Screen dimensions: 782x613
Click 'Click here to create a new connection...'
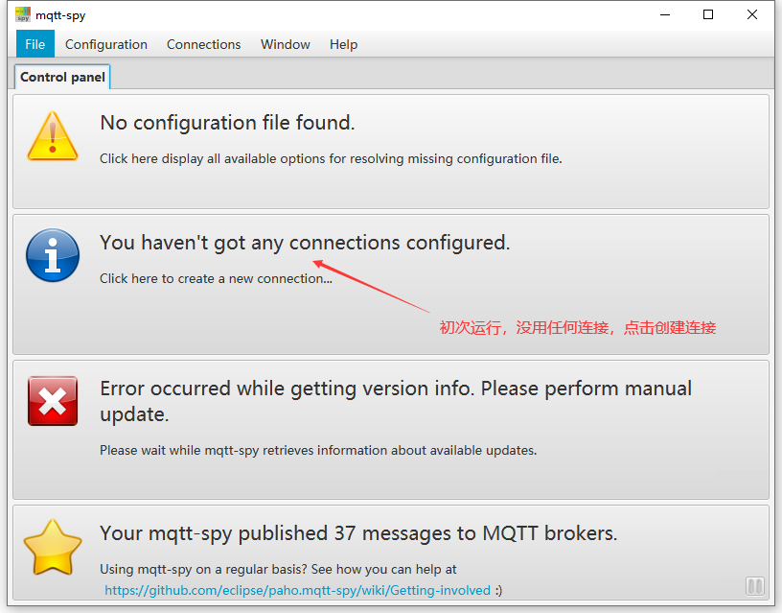pos(216,278)
